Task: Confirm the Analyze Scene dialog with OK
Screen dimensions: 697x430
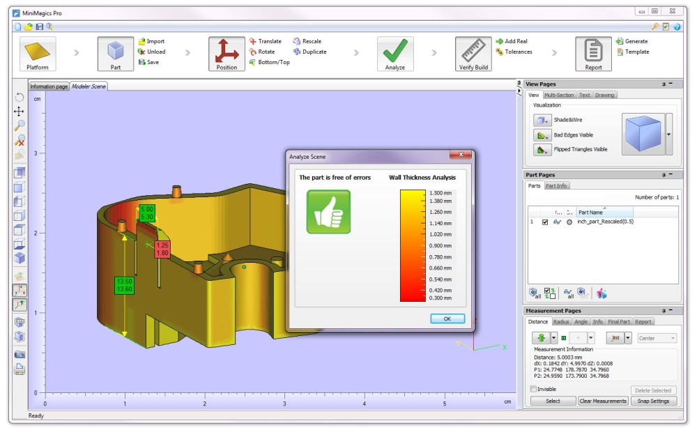Action: 447,318
